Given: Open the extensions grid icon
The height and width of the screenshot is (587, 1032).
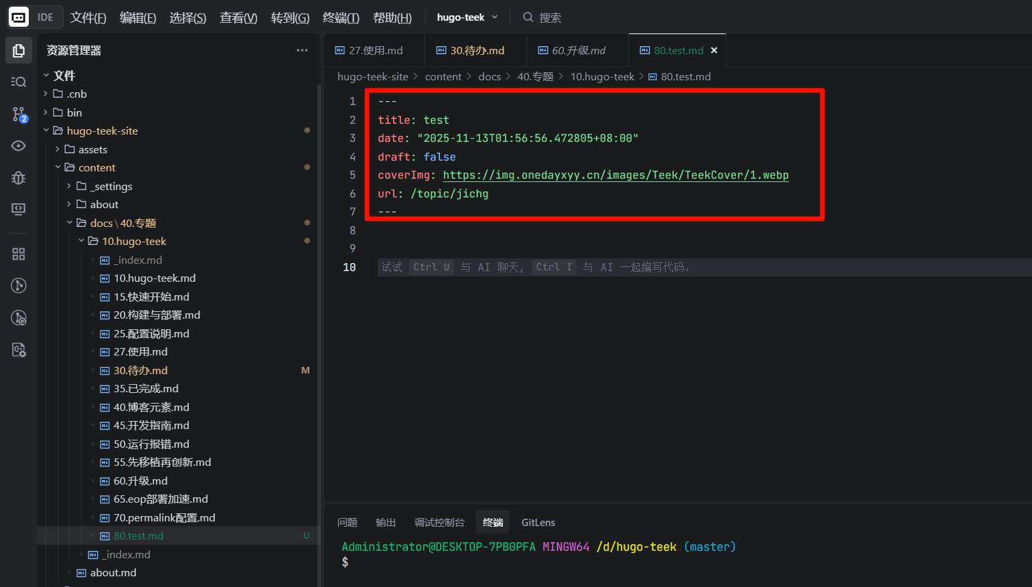Looking at the screenshot, I should point(19,254).
